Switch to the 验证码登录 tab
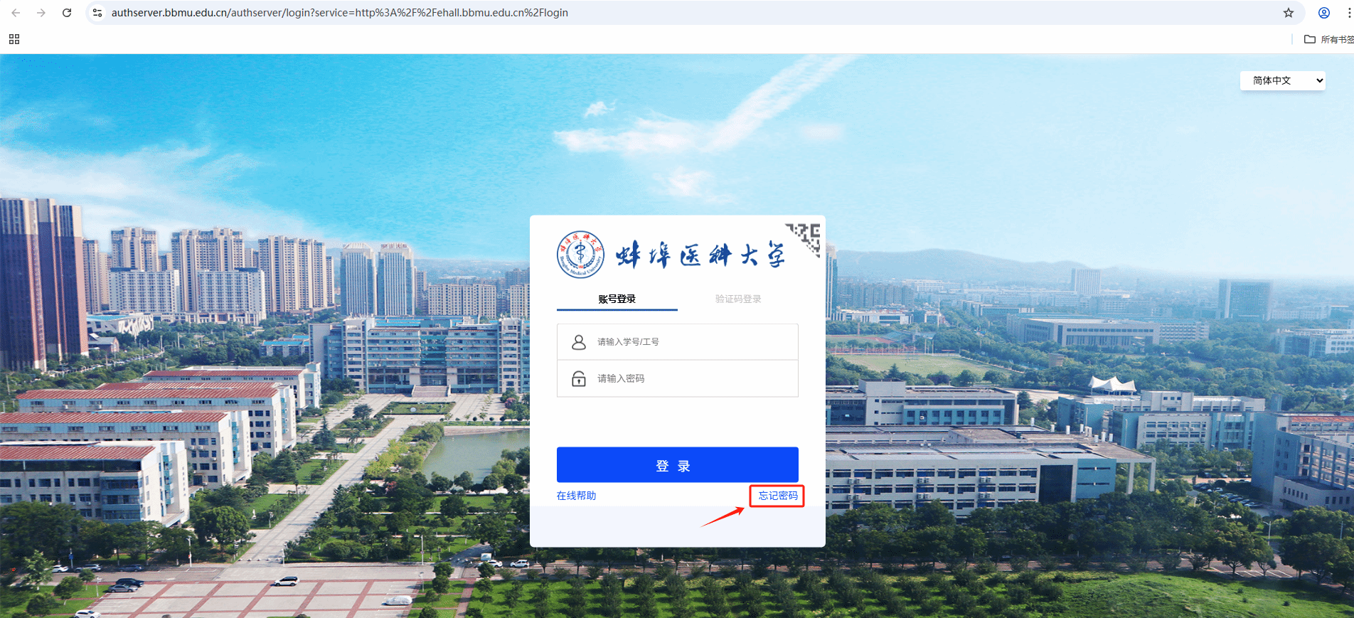Image resolution: width=1354 pixels, height=618 pixels. [737, 299]
